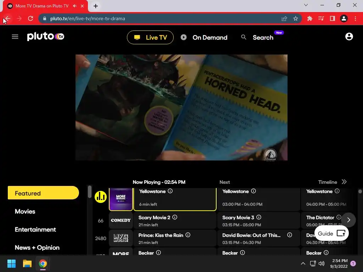
Task: Click Chrome icon in taskbar
Action: (x=43, y=263)
